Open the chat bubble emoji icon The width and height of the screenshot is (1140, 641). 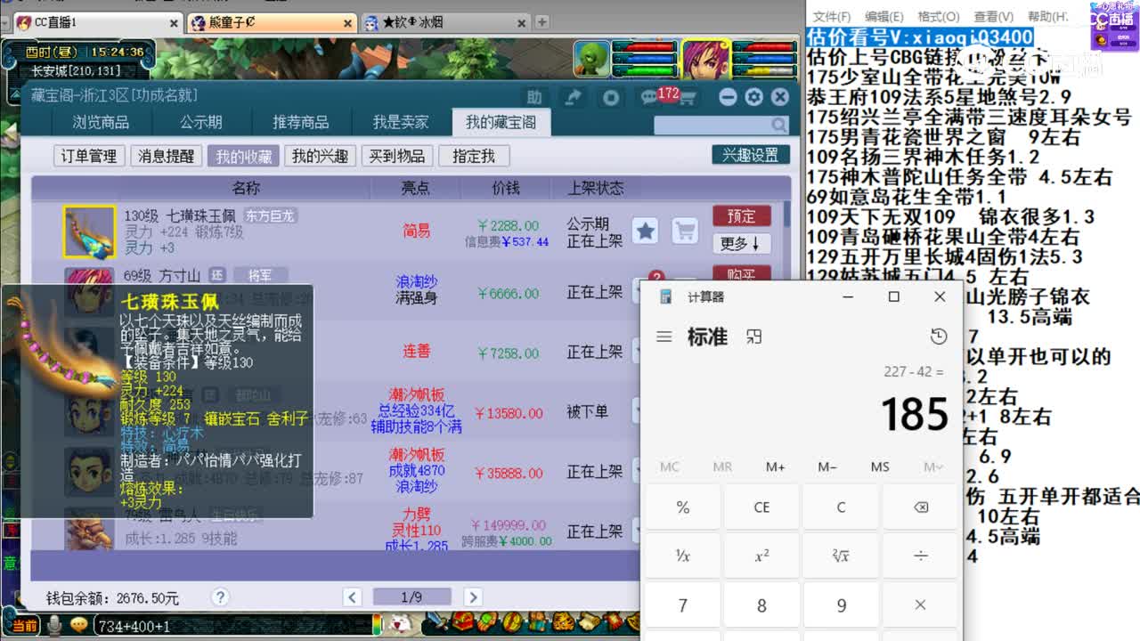point(79,626)
